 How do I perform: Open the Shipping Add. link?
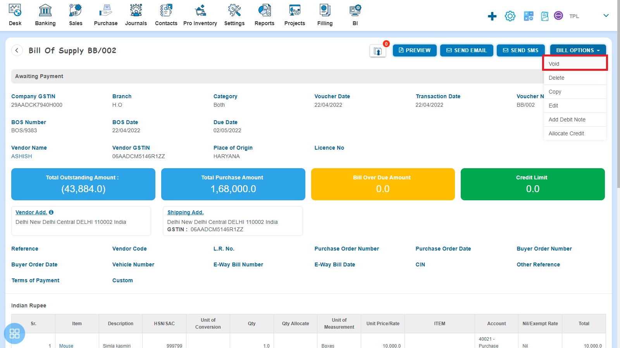click(186, 212)
